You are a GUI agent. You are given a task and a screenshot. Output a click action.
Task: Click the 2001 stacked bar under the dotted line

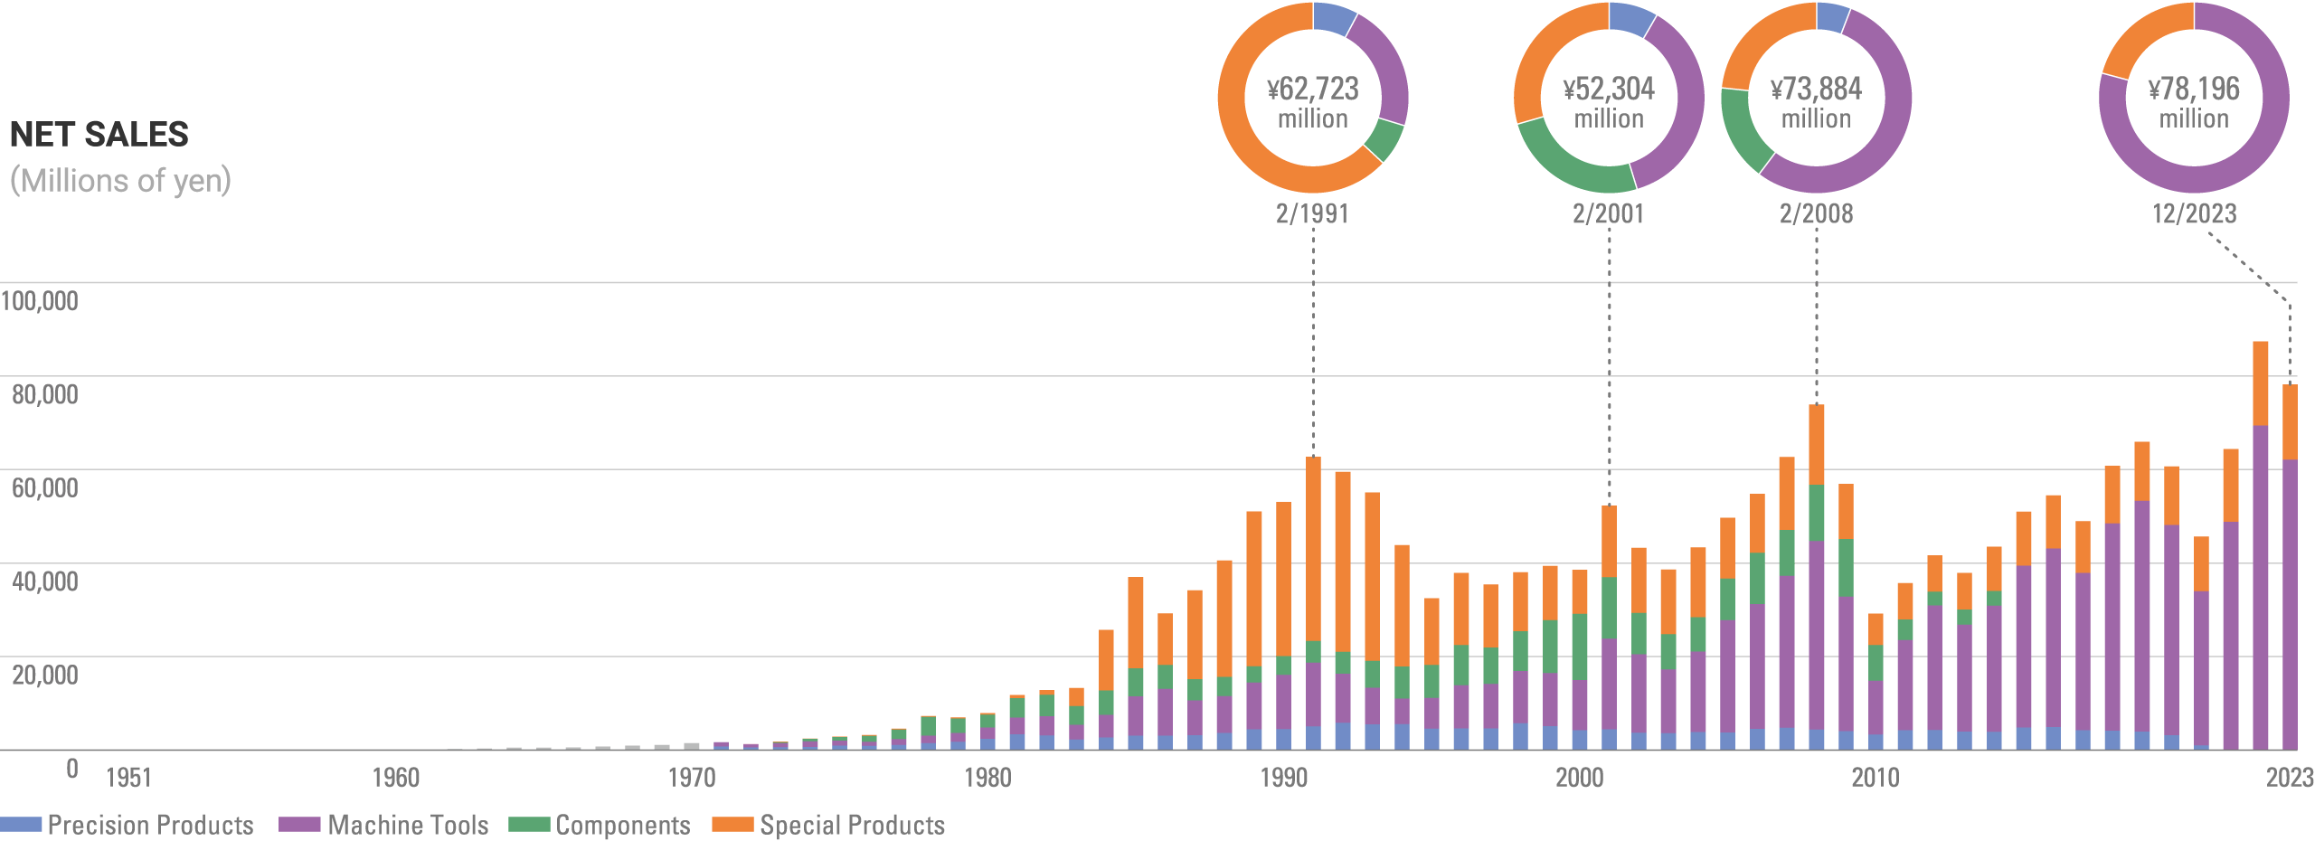coord(1609,628)
